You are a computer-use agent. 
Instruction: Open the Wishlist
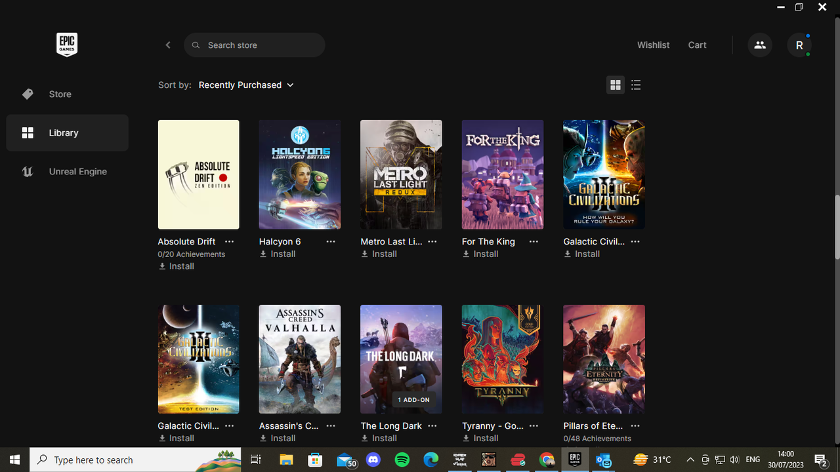tap(653, 45)
